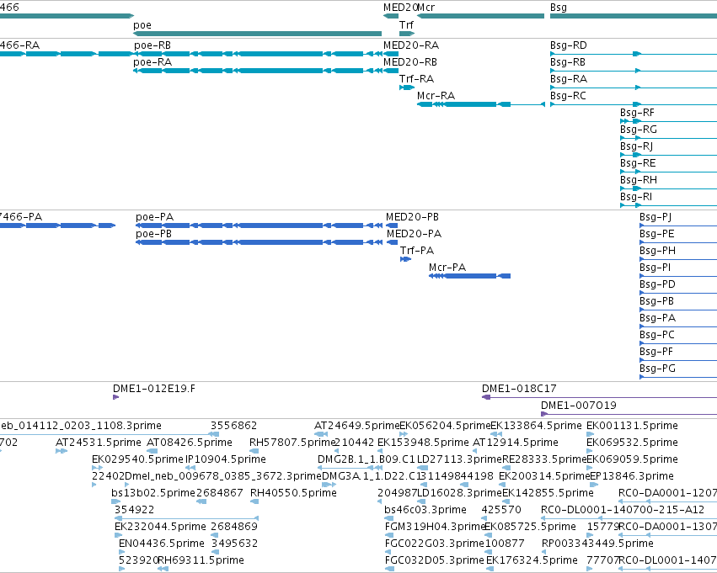The height and width of the screenshot is (573, 717).
Task: Click the Bsg-PG protein label
Action: point(657,369)
